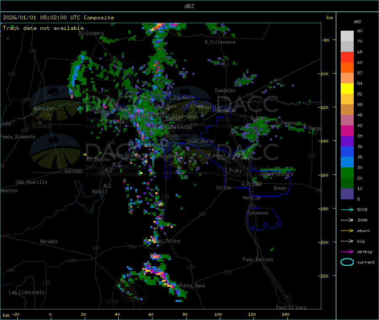The image size is (379, 320).
Task: Click the 'current' legend label
Action: 366,262
